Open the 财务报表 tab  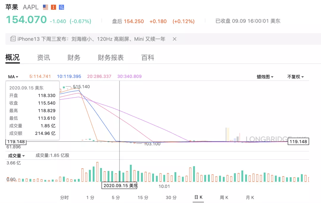tap(111, 57)
